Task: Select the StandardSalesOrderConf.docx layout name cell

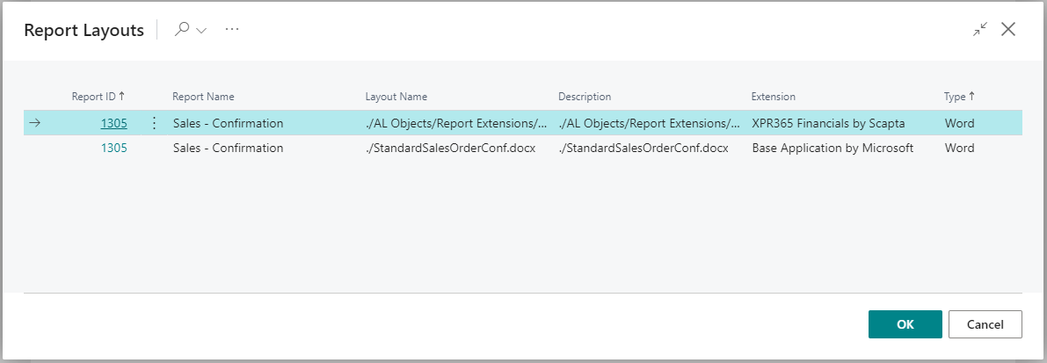Action: coord(450,148)
